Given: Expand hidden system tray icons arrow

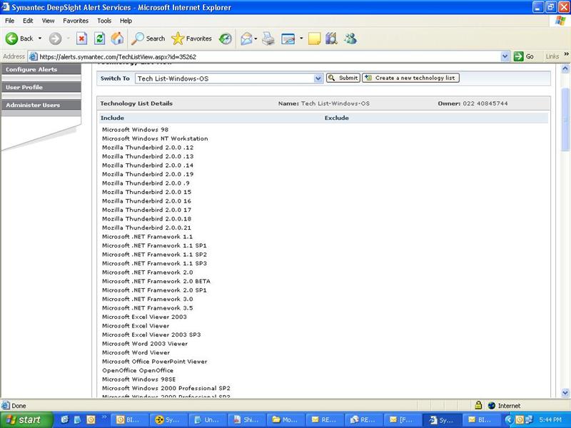Looking at the screenshot, I should pos(508,420).
